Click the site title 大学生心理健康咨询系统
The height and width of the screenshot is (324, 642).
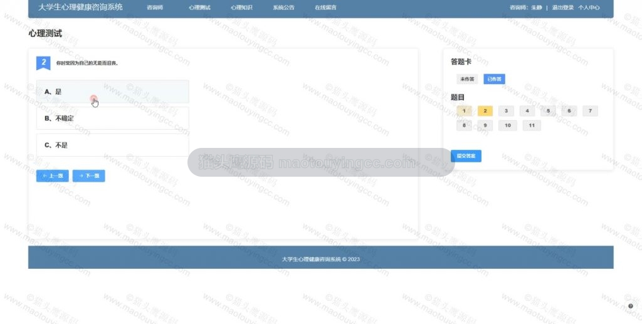point(80,7)
